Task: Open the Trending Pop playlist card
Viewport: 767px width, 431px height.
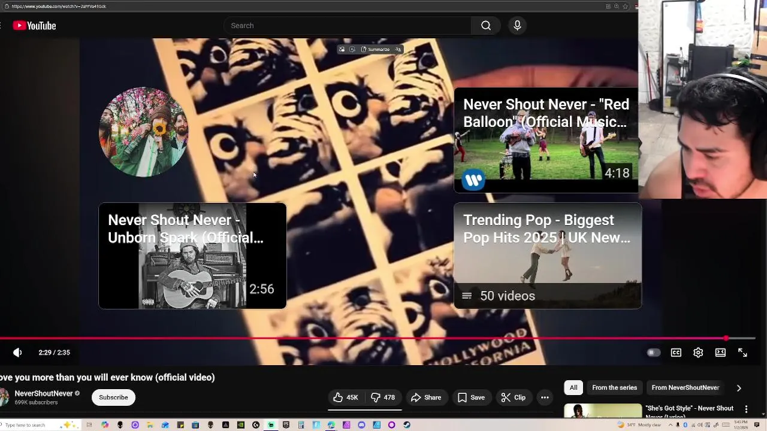Action: click(548, 256)
